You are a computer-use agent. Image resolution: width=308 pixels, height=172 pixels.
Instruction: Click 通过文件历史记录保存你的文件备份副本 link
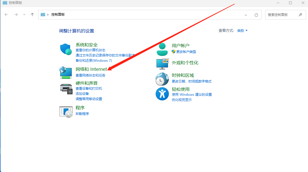tap(105, 55)
